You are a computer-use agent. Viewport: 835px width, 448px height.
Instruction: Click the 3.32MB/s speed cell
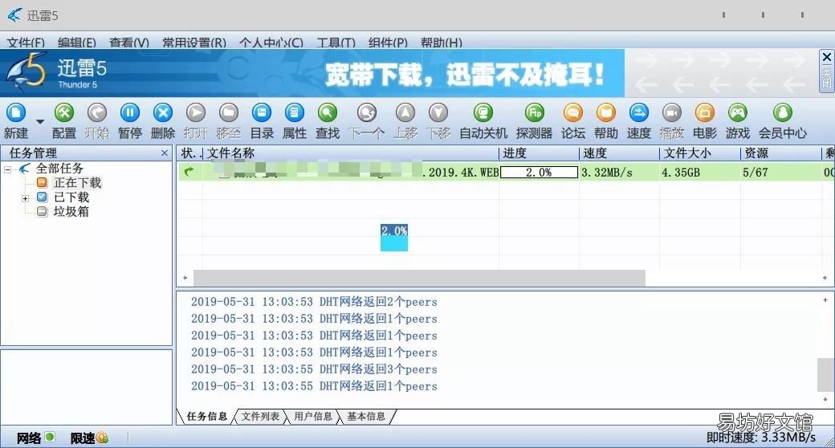[x=607, y=173]
